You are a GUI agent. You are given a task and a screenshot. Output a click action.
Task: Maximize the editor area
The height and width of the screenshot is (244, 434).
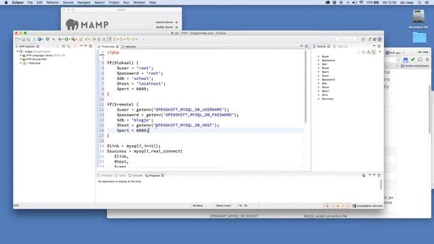click(307, 46)
